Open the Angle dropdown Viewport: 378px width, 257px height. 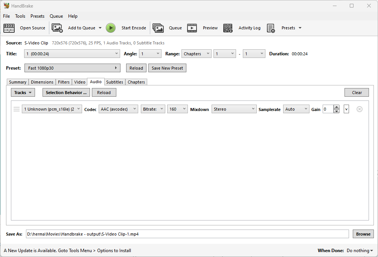(x=150, y=54)
